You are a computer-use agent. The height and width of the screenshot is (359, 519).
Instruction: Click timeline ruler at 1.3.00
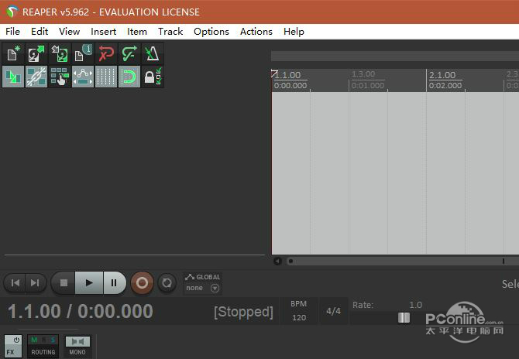point(363,74)
